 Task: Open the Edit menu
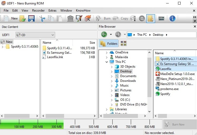[x=15, y=11]
